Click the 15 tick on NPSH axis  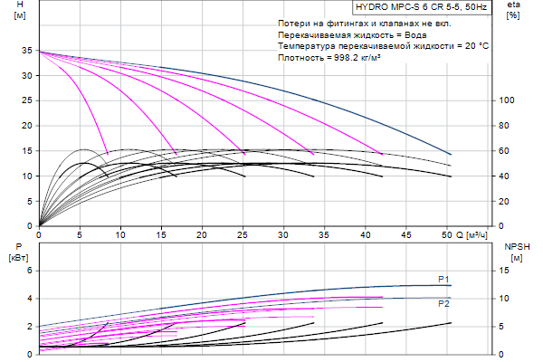[x=508, y=271]
